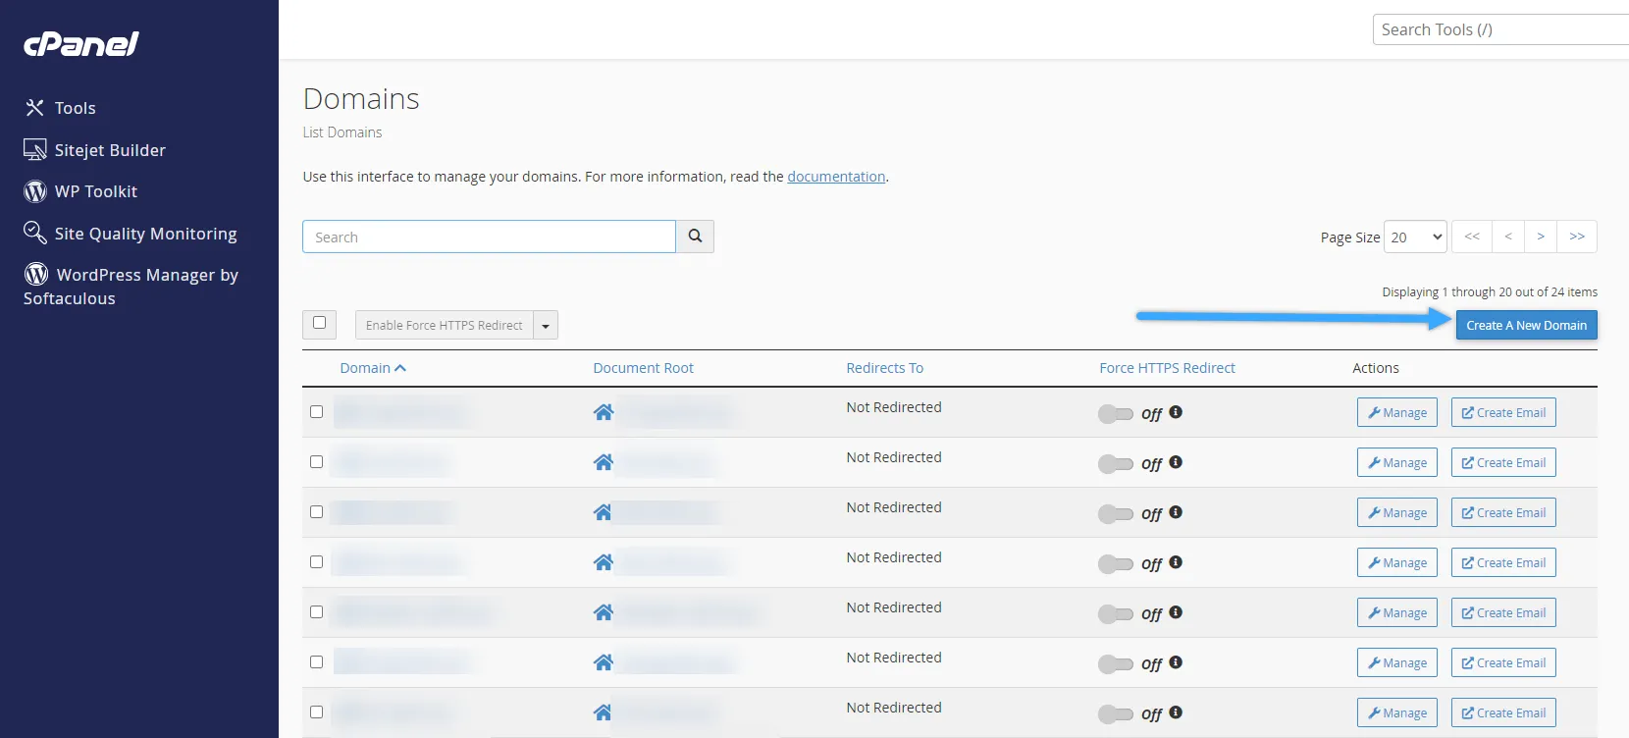The width and height of the screenshot is (1629, 738).
Task: Toggle Force HTTPS Redirect for the first domain
Action: coord(1116,414)
